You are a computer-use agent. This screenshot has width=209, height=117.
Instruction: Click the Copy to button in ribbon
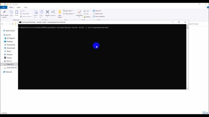tap(41, 14)
